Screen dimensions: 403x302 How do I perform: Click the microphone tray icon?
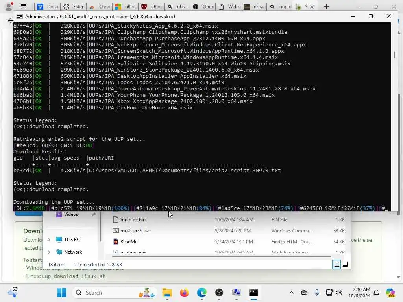pyautogui.click(x=317, y=293)
